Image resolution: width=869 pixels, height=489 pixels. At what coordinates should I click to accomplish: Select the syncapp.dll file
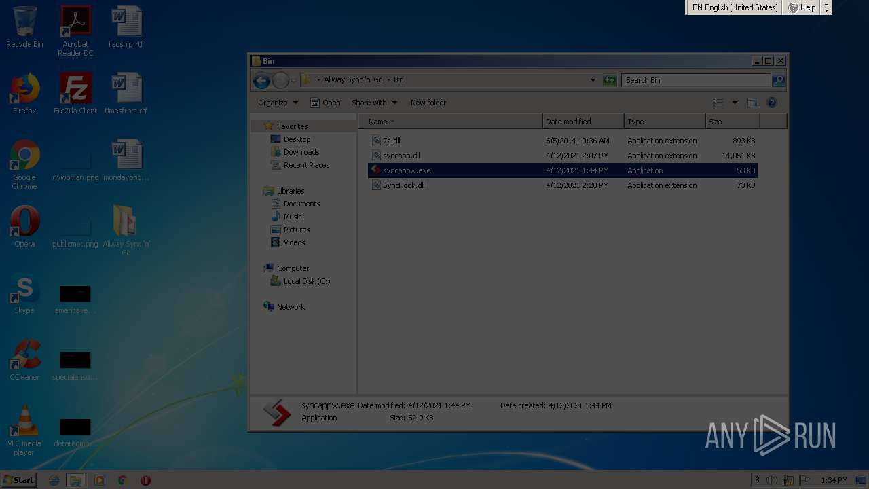(x=562, y=156)
